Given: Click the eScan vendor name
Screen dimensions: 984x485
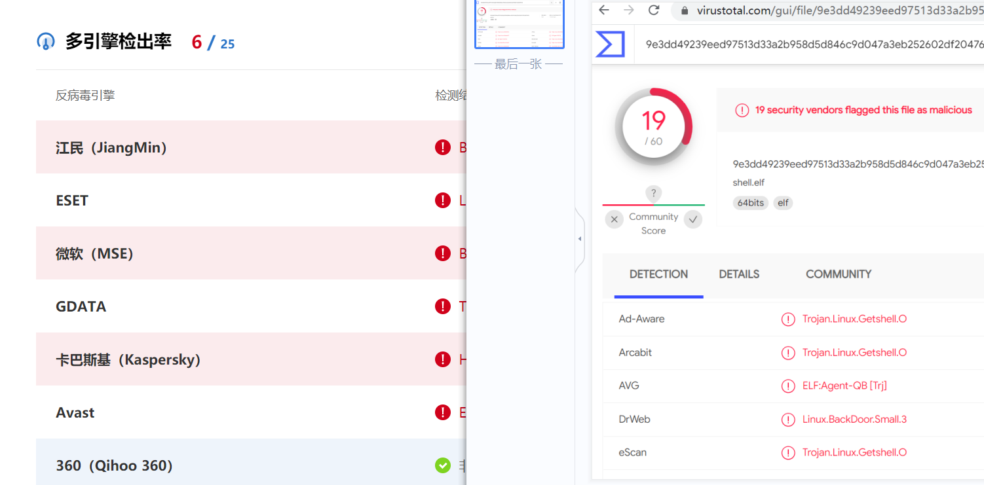Looking at the screenshot, I should click(x=633, y=452).
